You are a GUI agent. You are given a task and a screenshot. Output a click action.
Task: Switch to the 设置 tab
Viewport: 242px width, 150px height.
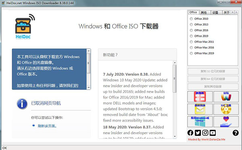click(x=217, y=13)
